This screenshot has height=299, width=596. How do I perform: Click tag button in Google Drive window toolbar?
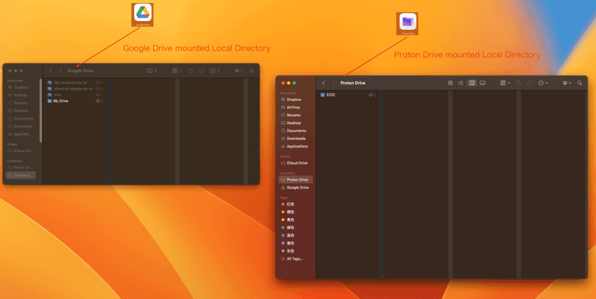[201, 71]
